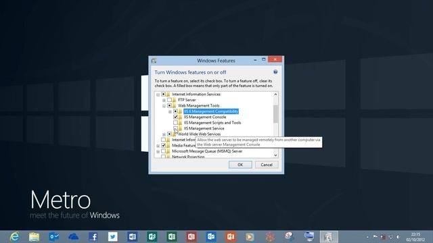Enable IIS Management Scripts and Tools checkbox
This screenshot has width=433, height=243.
175,123
